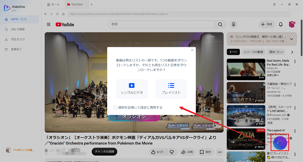Click the 共有 share button
Screen dimensions: 303x162
187,152
